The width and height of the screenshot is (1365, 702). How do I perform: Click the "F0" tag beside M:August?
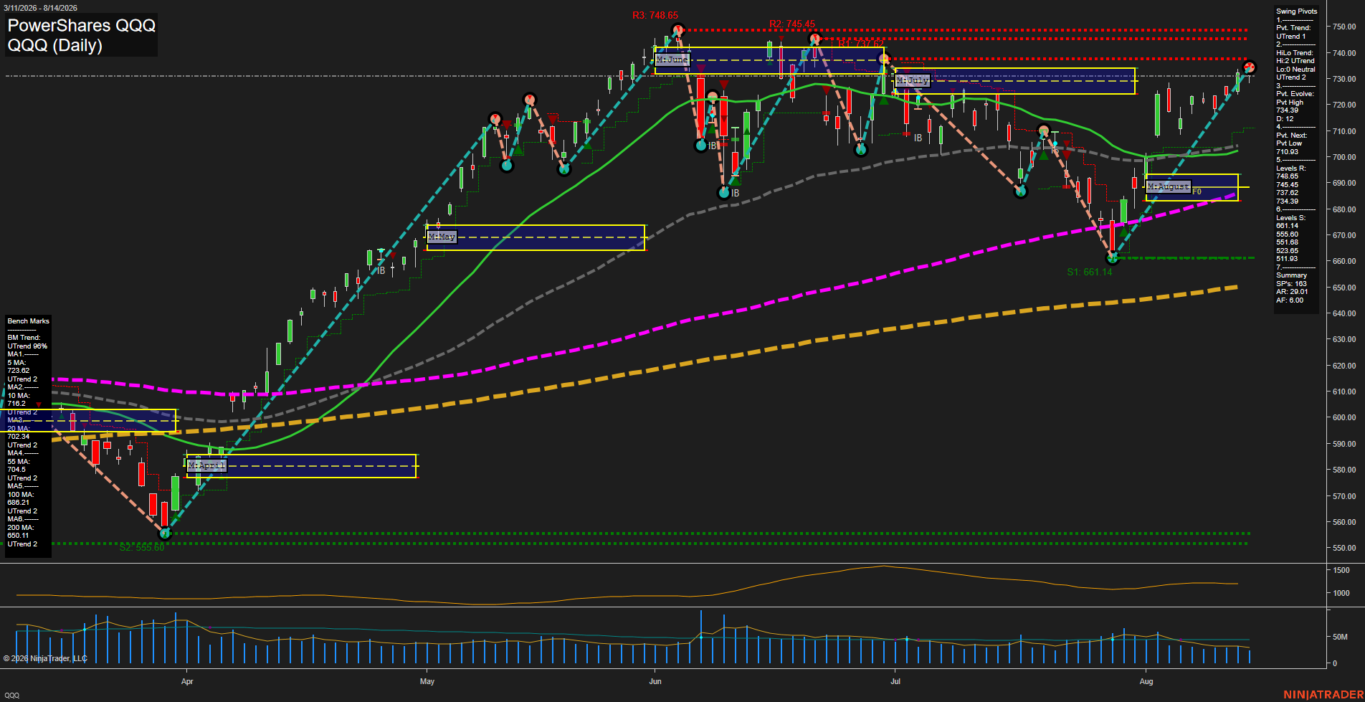pos(1197,191)
